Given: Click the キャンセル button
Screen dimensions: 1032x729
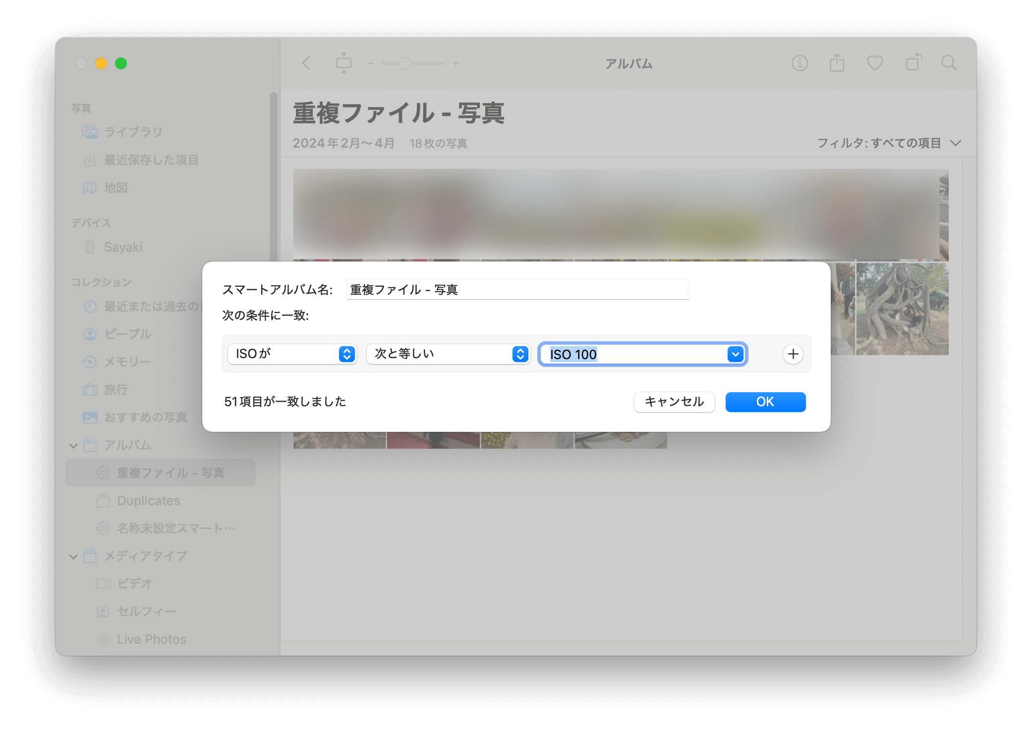Looking at the screenshot, I should (674, 402).
